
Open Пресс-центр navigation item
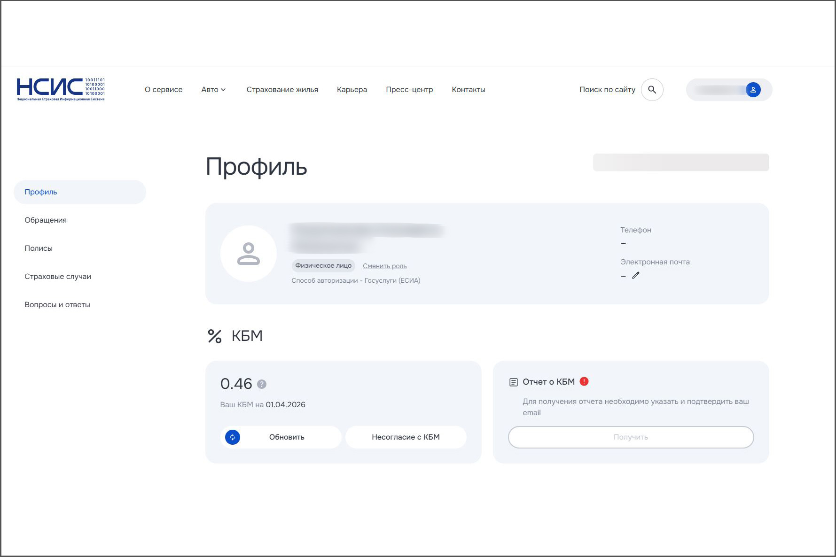[x=409, y=90]
